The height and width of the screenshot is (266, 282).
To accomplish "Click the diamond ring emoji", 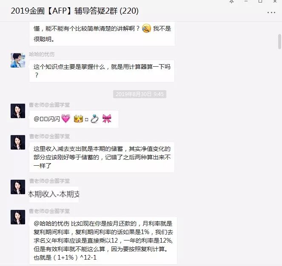I will pos(94,119).
